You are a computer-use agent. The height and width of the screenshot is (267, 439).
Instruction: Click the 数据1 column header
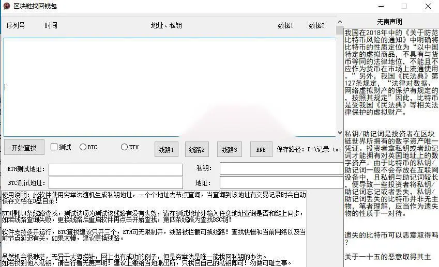click(285, 25)
